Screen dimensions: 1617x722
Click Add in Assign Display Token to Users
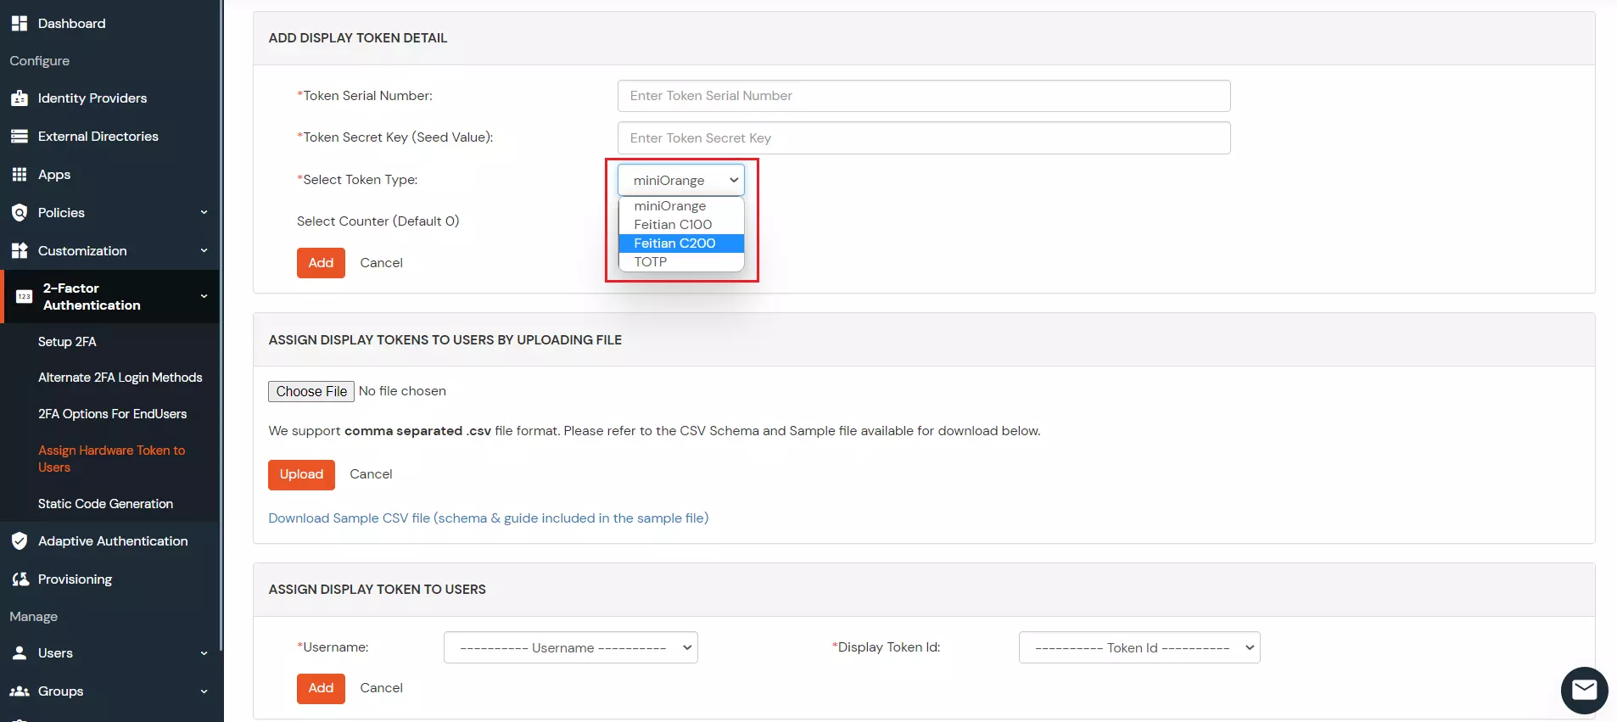pyautogui.click(x=321, y=688)
